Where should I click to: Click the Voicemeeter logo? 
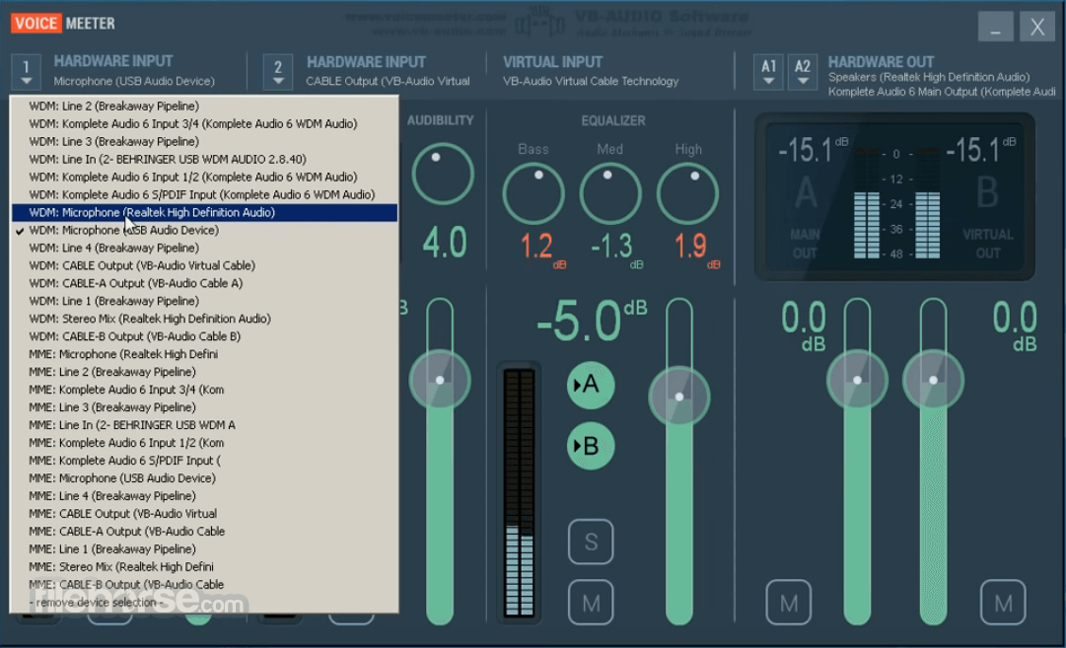[x=62, y=23]
